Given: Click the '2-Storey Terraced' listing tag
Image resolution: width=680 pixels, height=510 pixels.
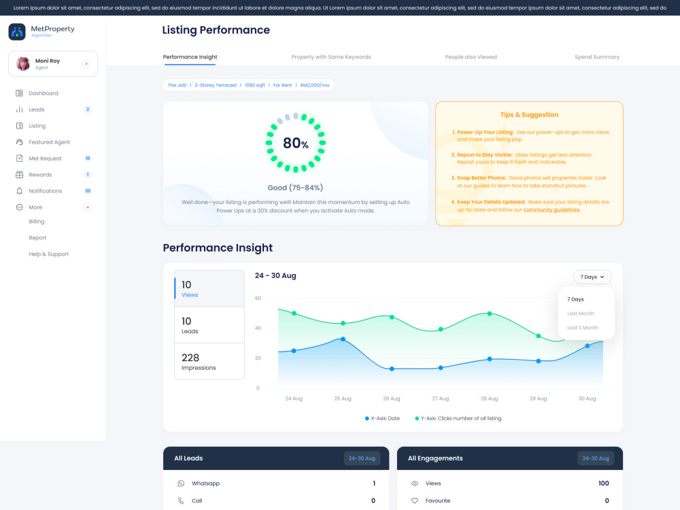Looking at the screenshot, I should click(x=215, y=86).
